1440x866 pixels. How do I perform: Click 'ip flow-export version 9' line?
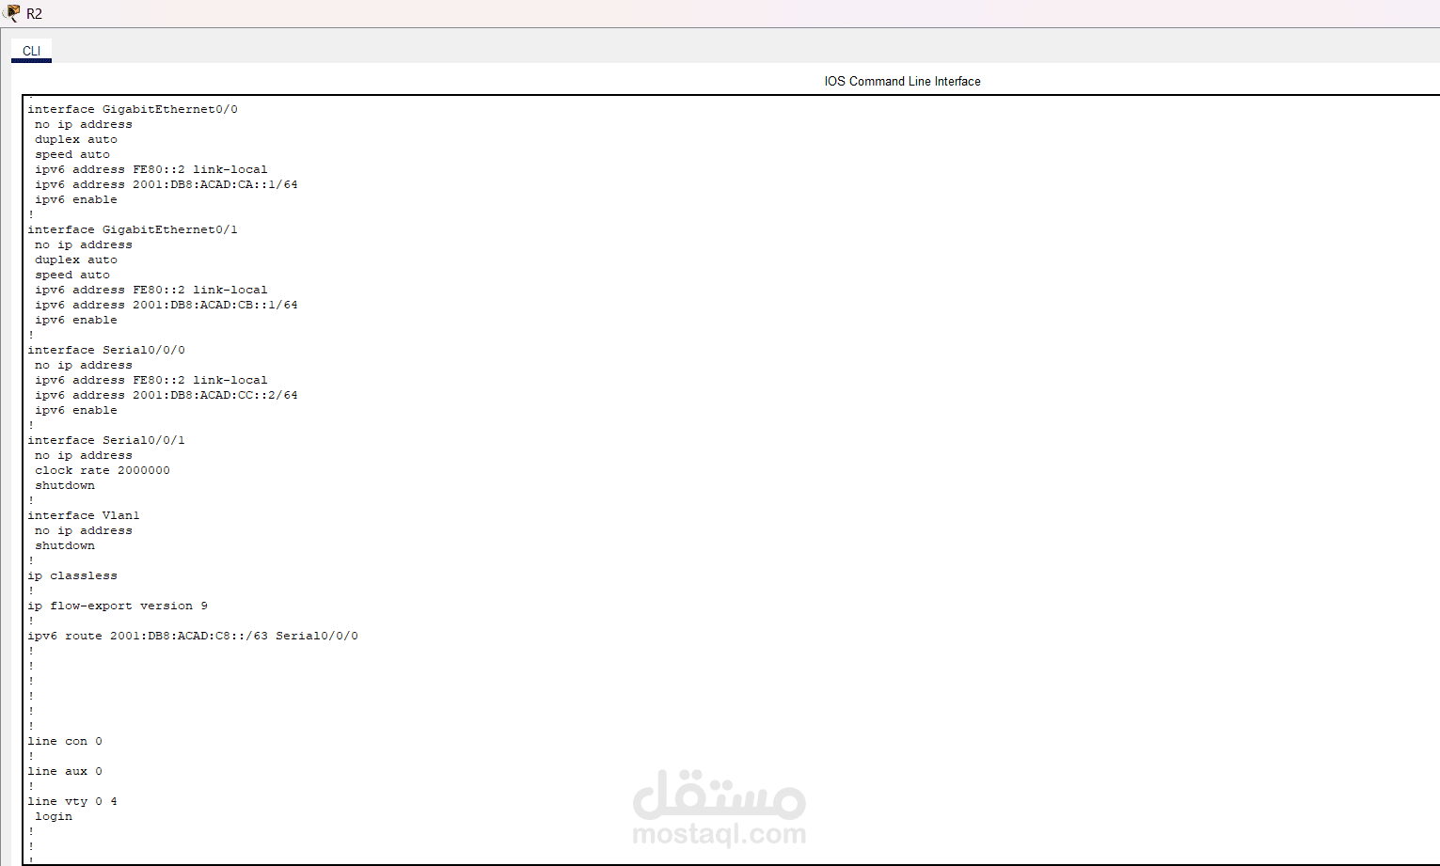click(x=118, y=606)
